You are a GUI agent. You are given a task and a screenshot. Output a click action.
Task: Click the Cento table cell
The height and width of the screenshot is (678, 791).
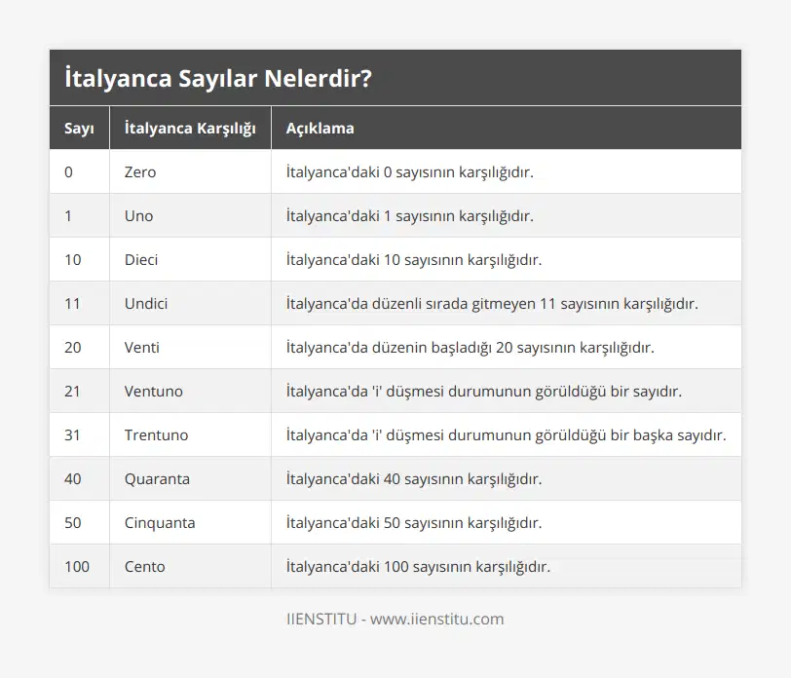point(138,566)
